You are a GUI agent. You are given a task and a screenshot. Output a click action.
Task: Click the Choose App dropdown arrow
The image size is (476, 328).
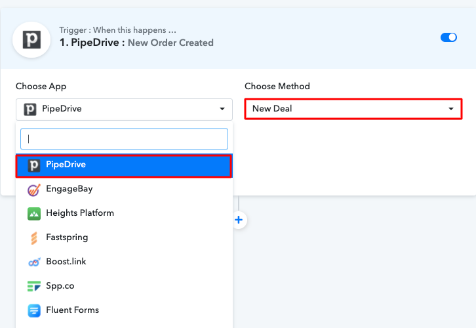click(x=222, y=109)
